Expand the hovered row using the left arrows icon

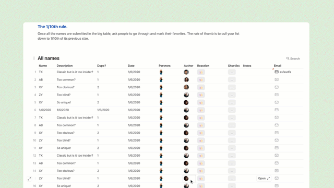pyautogui.click(x=29, y=179)
